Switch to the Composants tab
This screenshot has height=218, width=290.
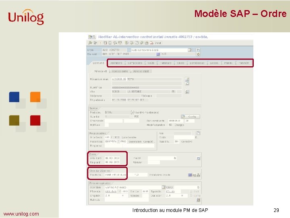click(135, 63)
